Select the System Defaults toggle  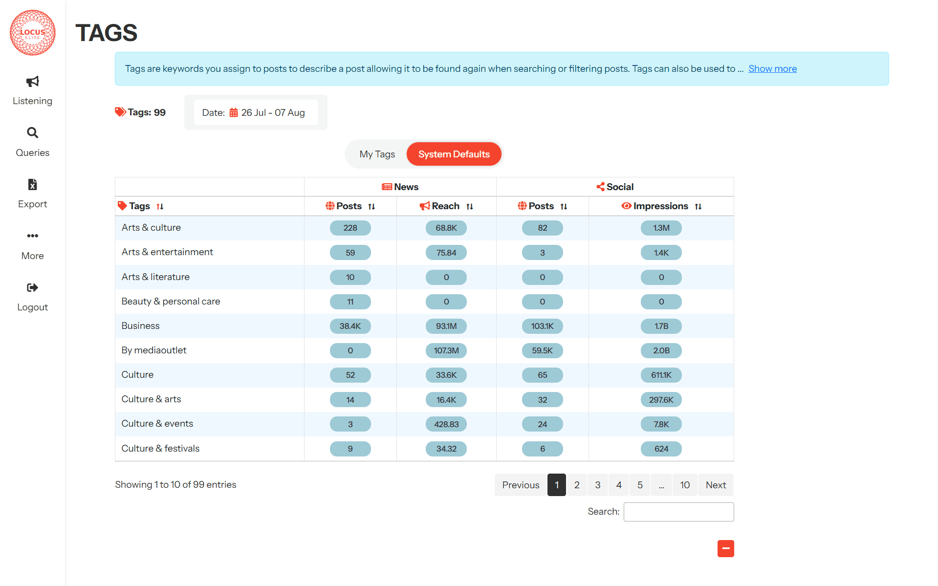pos(454,154)
